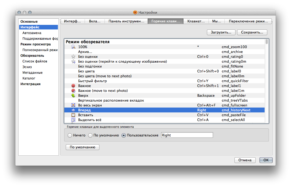
Task: Open the Переключение режимов tab
Action: coord(248,21)
